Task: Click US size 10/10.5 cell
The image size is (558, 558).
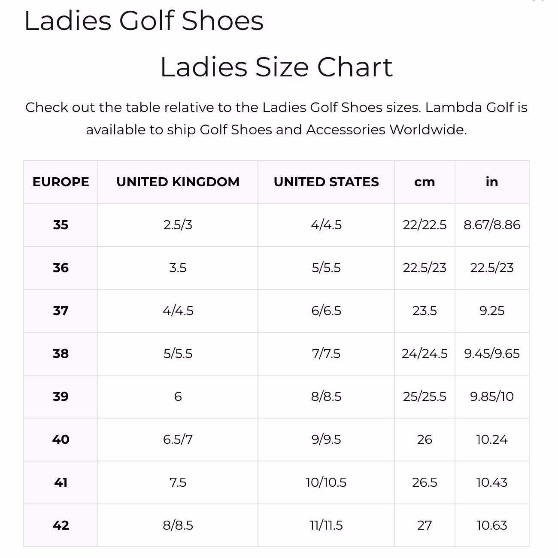Action: (326, 482)
